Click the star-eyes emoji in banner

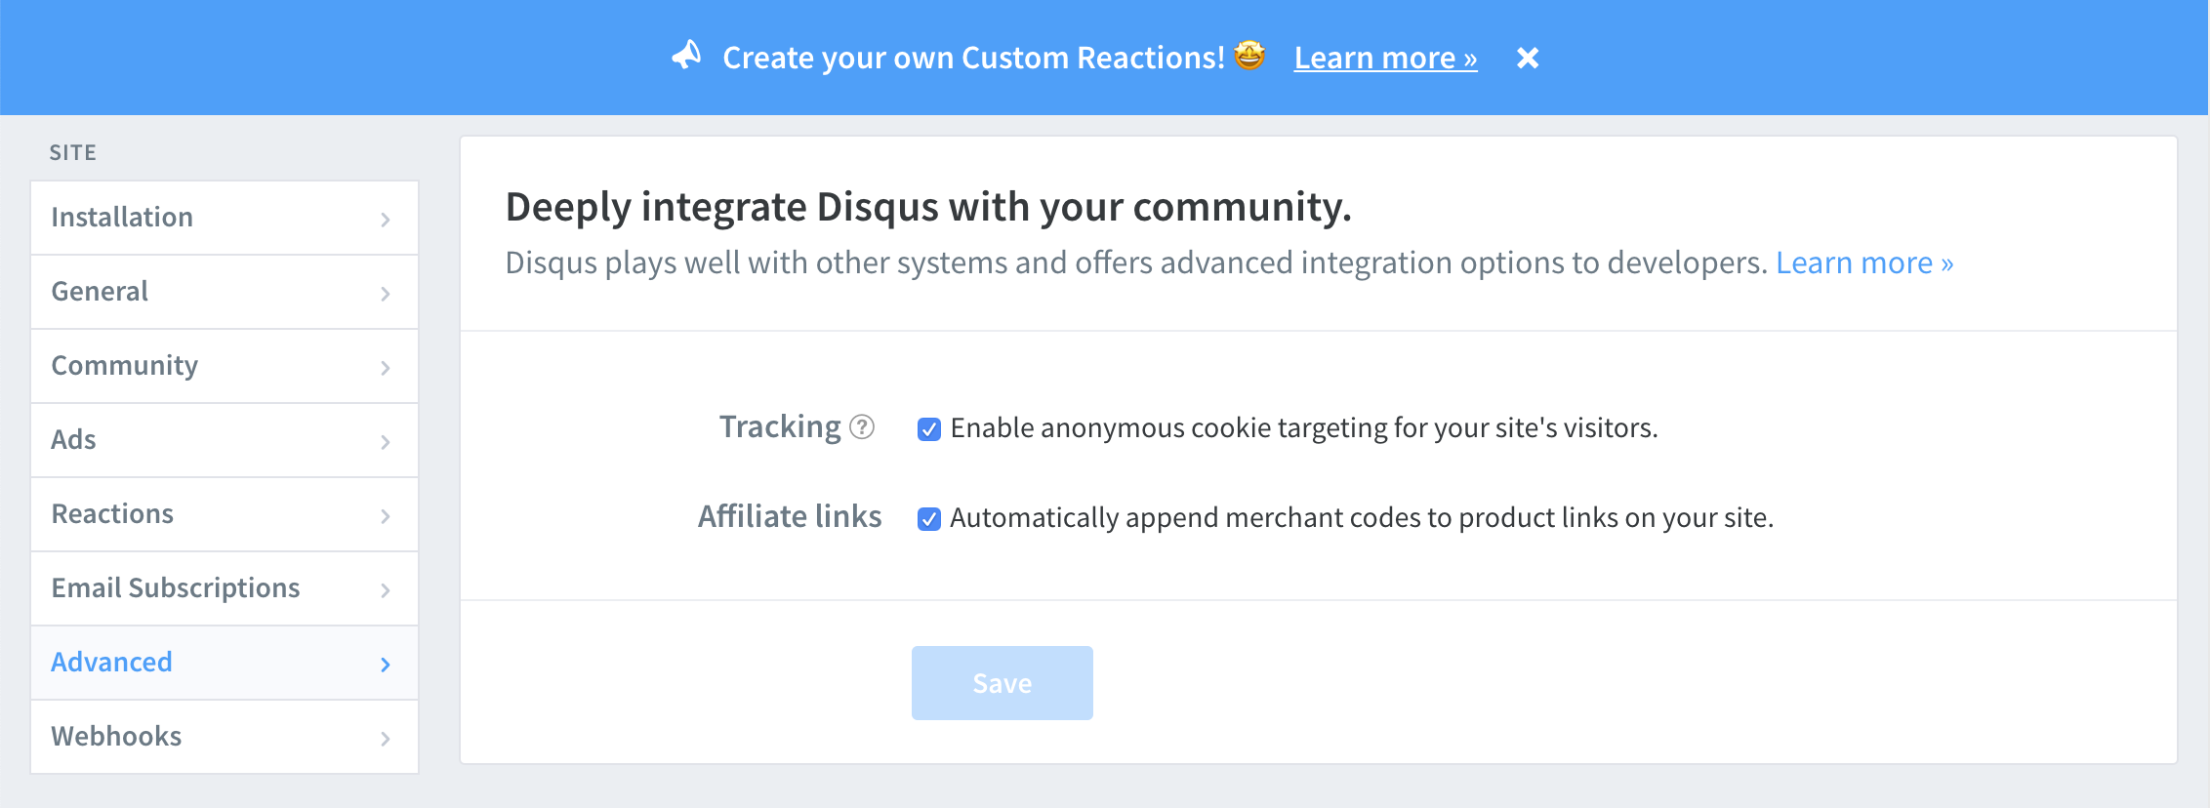point(1249,56)
